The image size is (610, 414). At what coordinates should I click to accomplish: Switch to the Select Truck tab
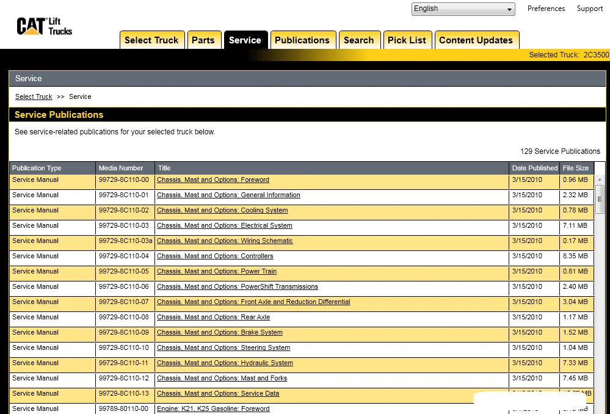tap(151, 40)
